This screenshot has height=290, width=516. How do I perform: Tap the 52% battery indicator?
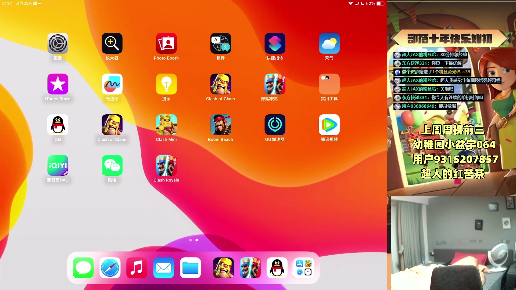pos(375,3)
